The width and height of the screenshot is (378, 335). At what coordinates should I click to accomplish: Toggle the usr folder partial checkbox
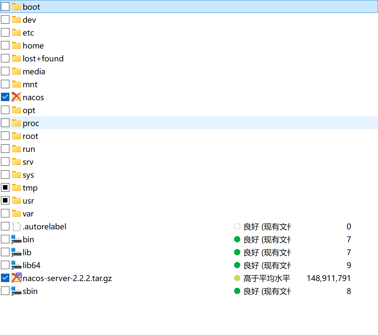pos(5,201)
